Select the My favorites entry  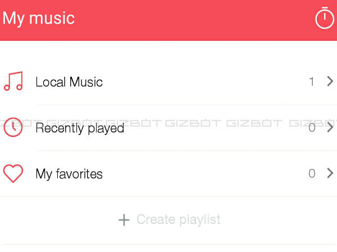point(69,174)
